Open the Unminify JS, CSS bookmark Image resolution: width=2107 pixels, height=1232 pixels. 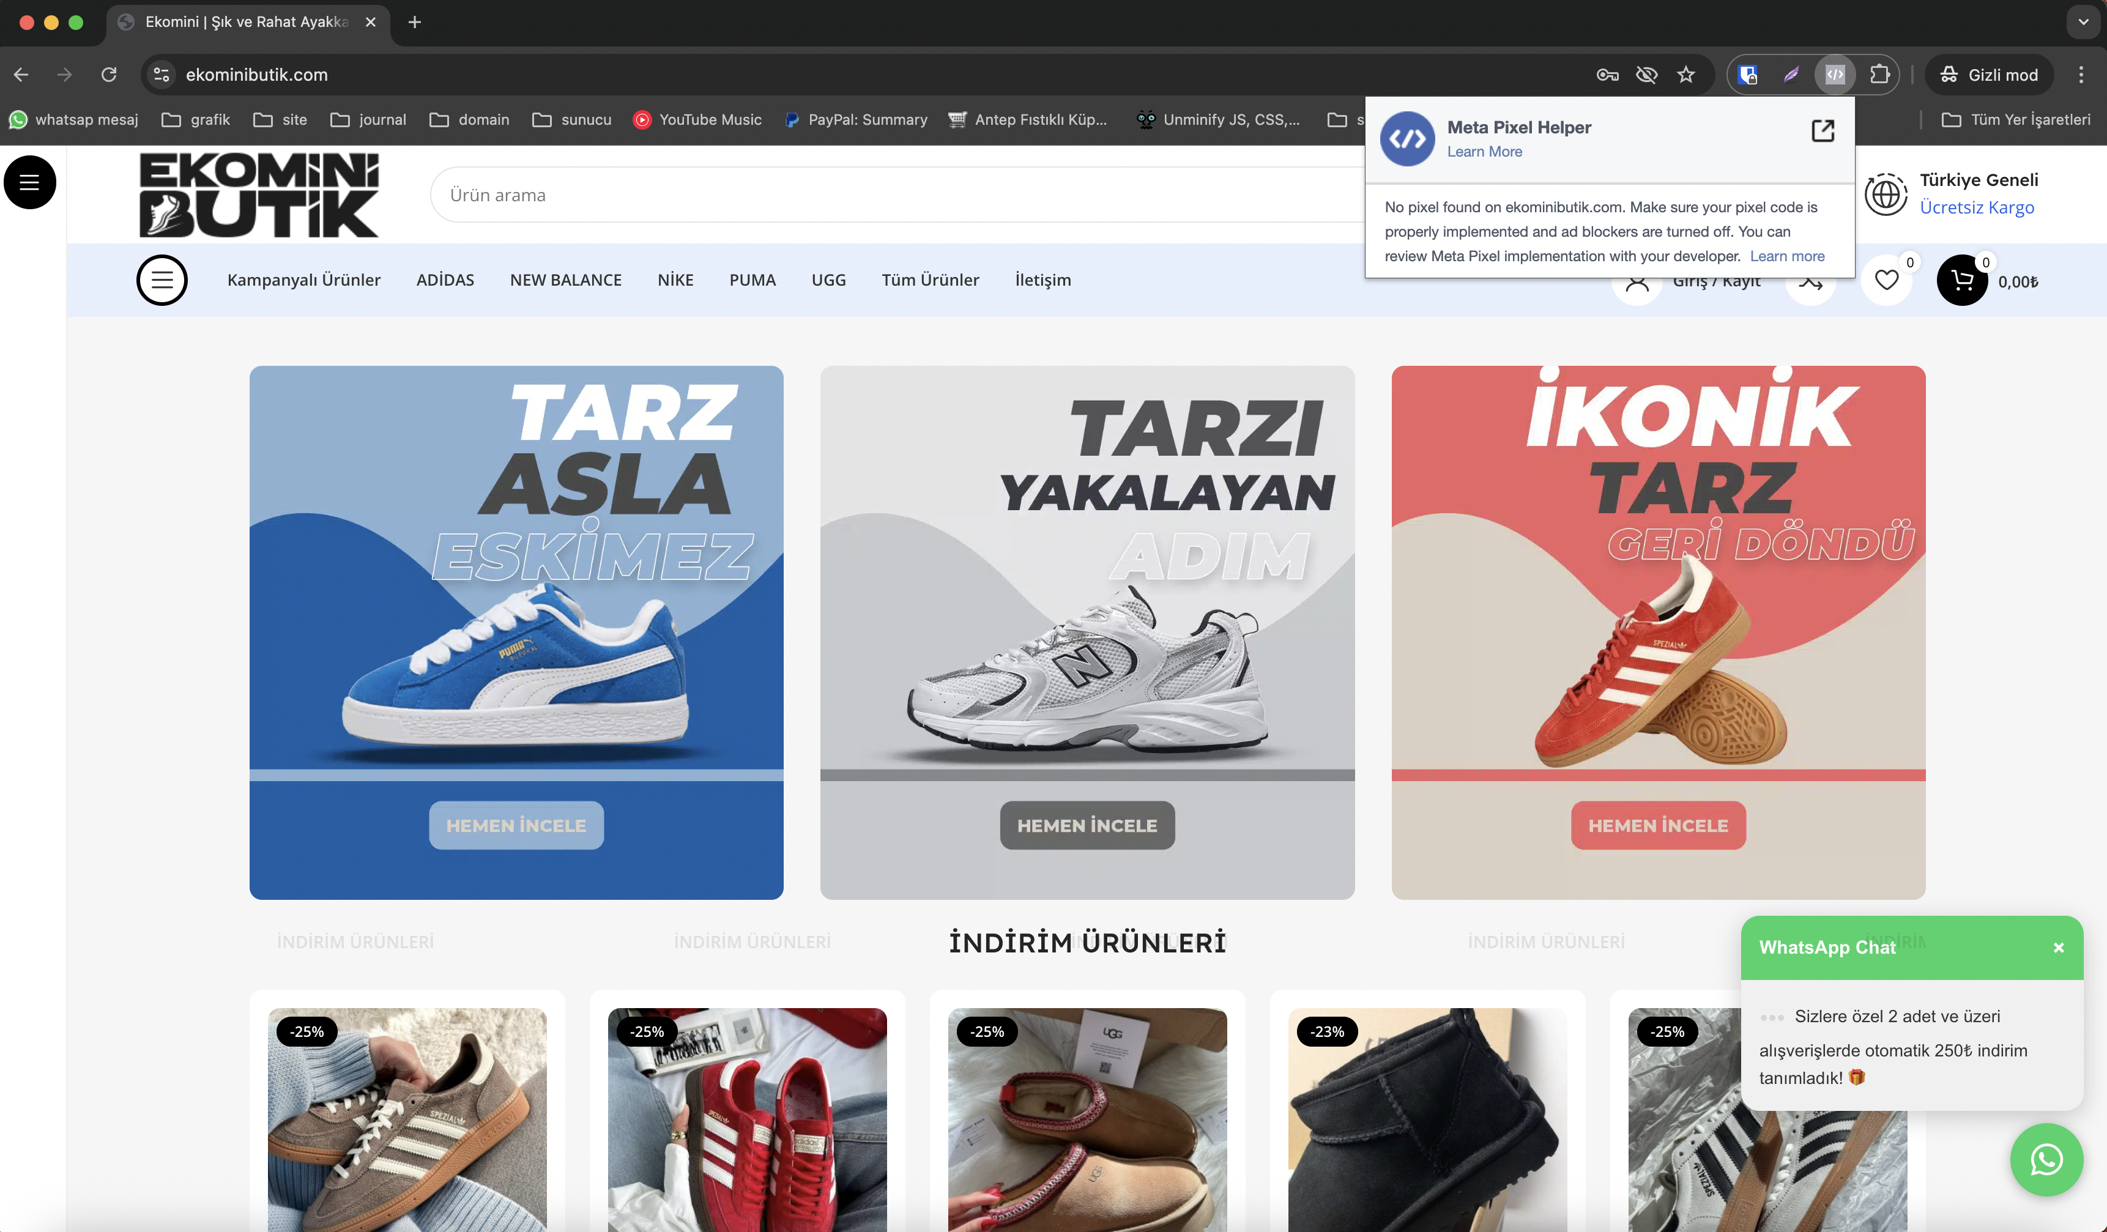(x=1218, y=119)
